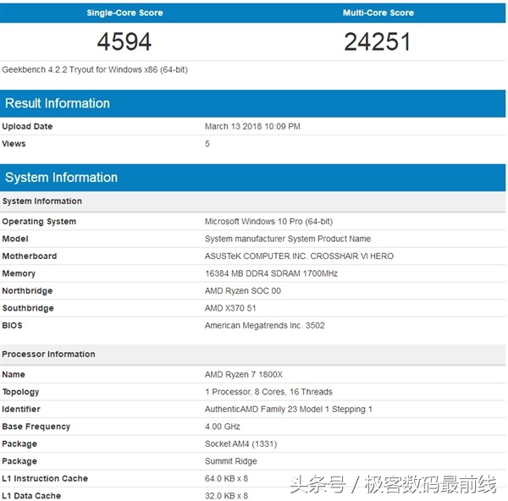Click the Motherboard label
508x501 pixels.
[30, 256]
